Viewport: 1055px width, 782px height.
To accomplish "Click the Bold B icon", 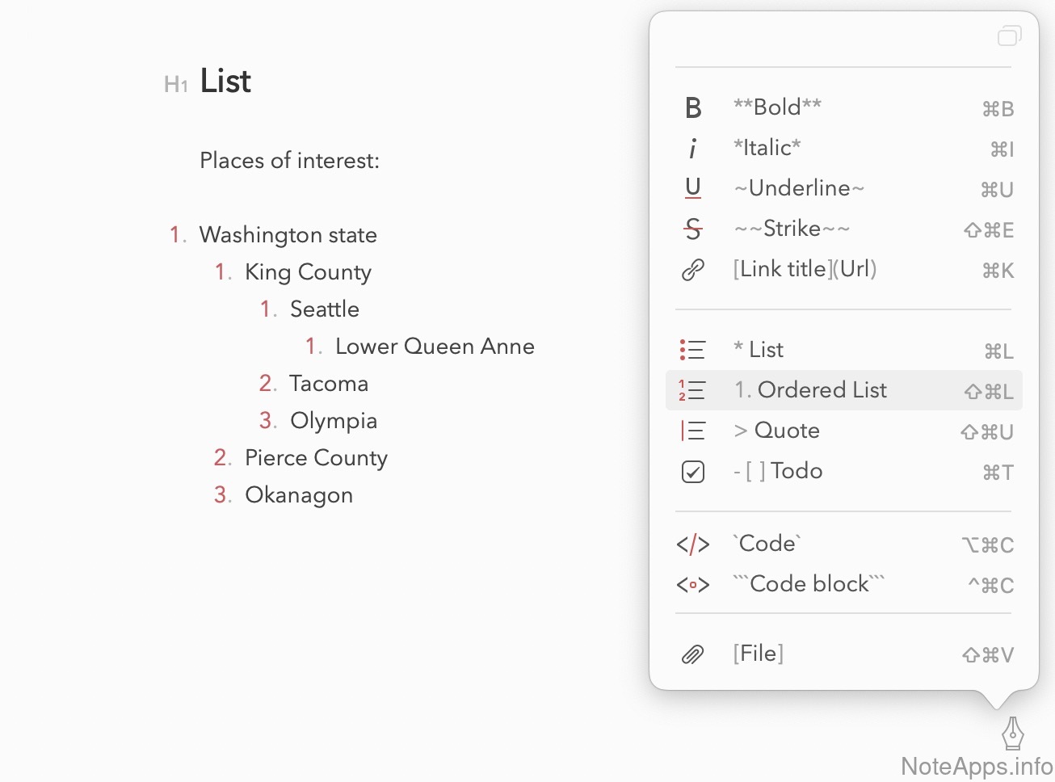I will pyautogui.click(x=693, y=107).
